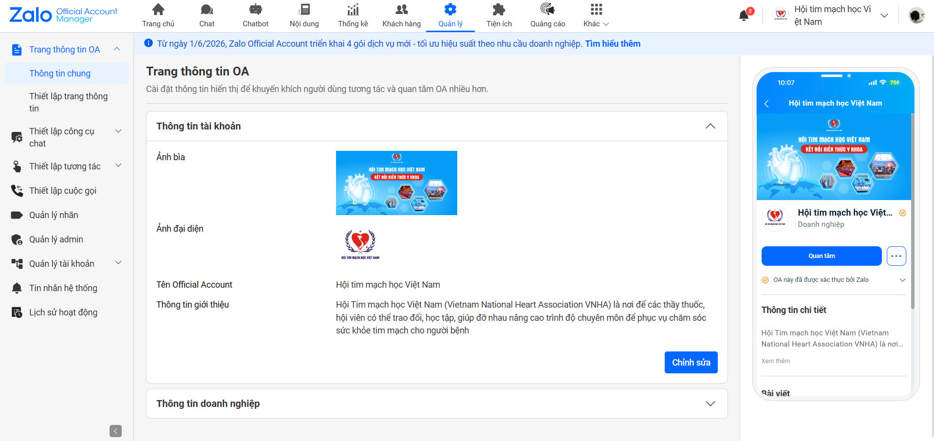The height and width of the screenshot is (441, 934).
Task: Open the Trang chủ home icon
Action: [x=158, y=9]
